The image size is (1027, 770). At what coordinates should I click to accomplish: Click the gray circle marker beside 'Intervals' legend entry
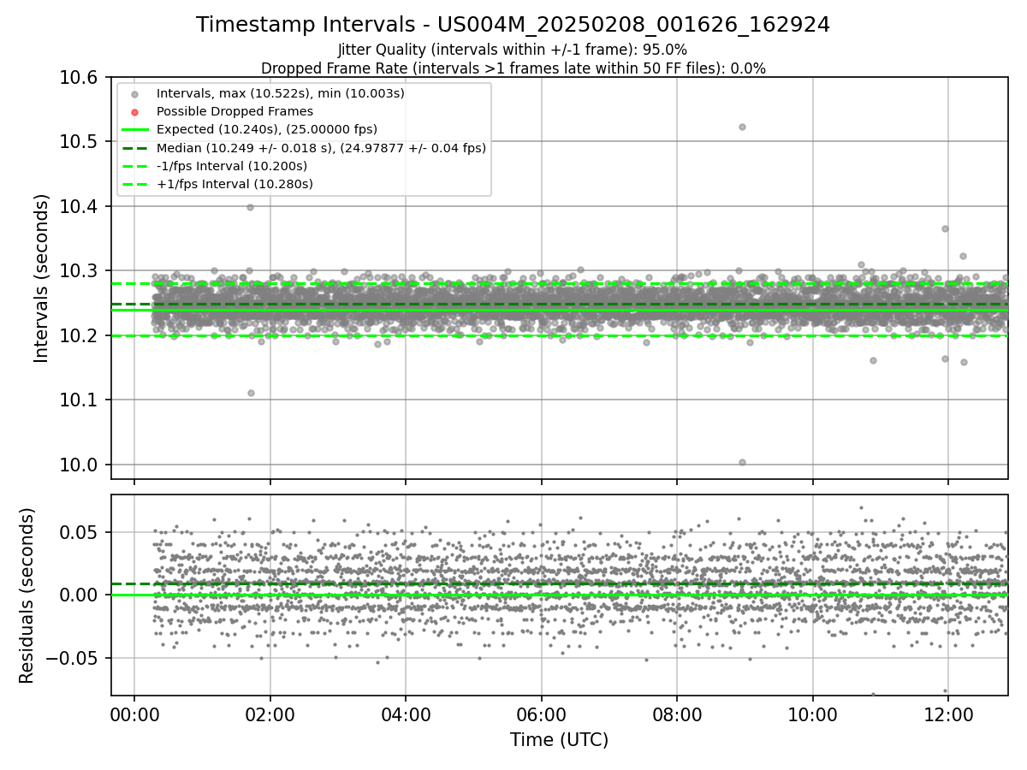tap(134, 93)
